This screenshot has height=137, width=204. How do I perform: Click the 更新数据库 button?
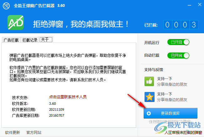(x=171, y=113)
